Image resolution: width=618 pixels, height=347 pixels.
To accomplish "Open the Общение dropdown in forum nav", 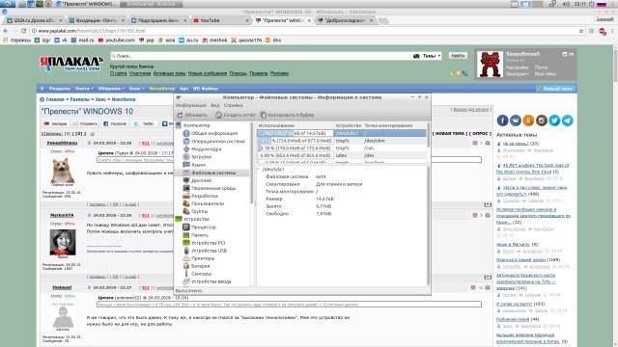I will 111,89.
